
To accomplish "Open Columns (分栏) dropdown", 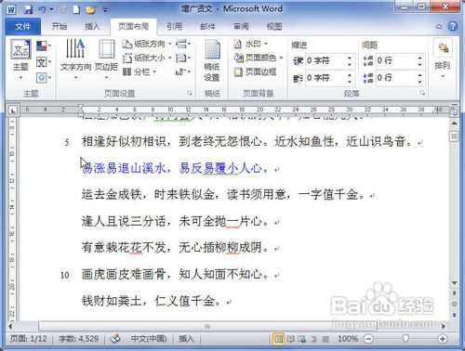I will 139,72.
